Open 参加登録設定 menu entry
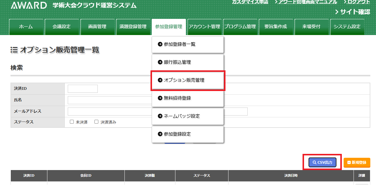The image size is (376, 194). click(x=188, y=134)
